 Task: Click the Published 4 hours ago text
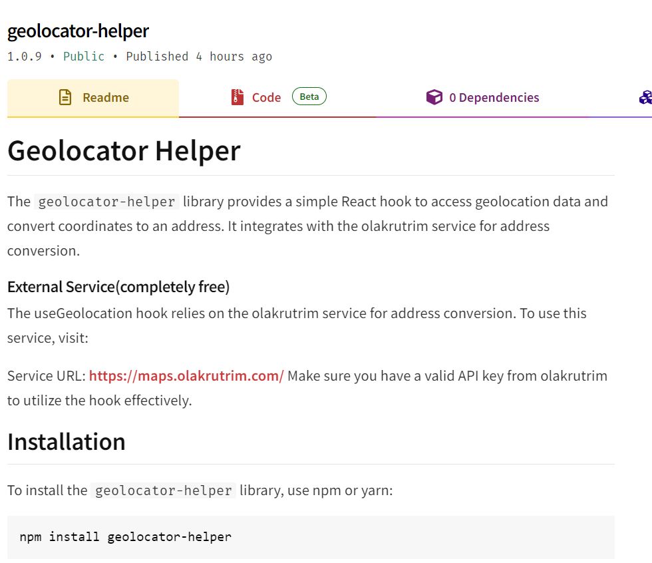pyautogui.click(x=199, y=56)
